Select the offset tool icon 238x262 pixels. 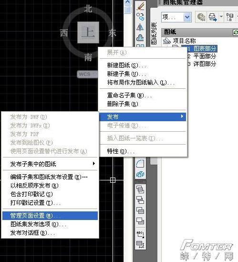(140, 38)
